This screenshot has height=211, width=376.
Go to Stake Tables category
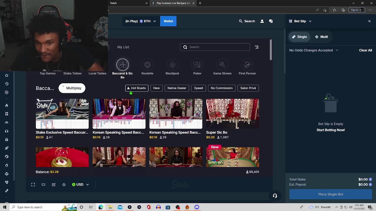pos(73,73)
